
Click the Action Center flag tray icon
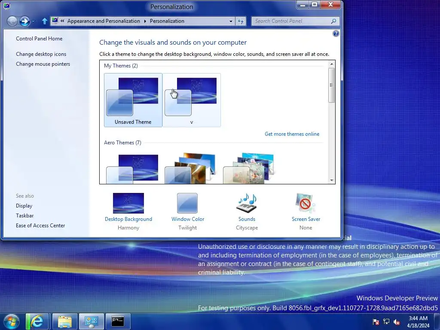[376, 322]
